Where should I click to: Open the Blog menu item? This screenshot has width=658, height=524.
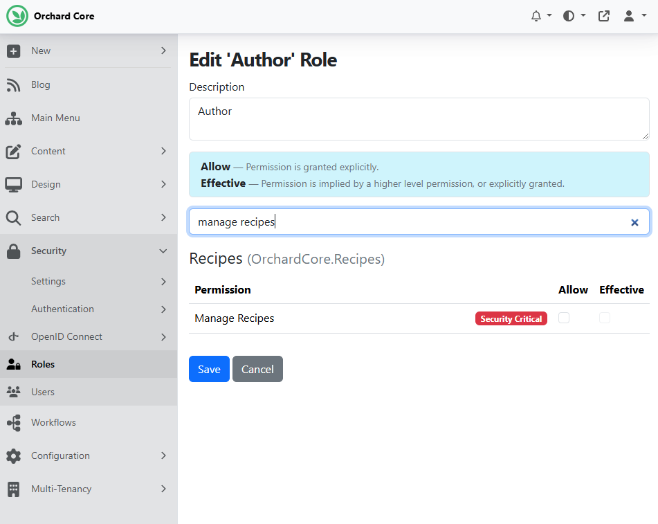point(89,85)
